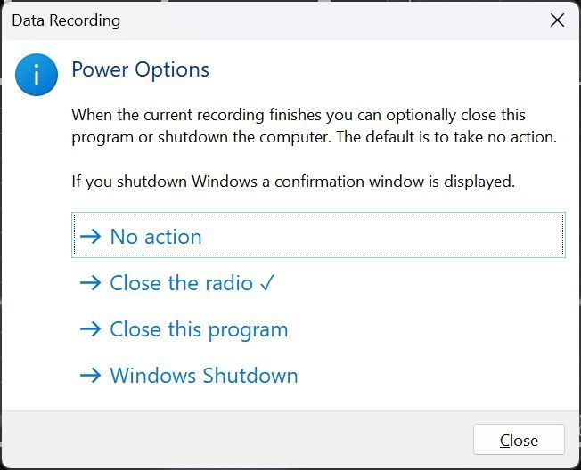Click the arrow beside Close this program
This screenshot has height=470, width=581.
90,329
